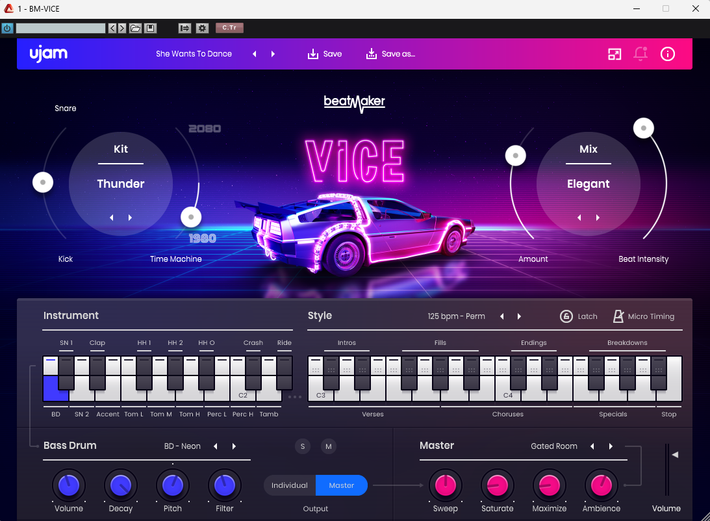Click the beatMaker logo
Viewport: 710px width, 521px height.
point(355,103)
